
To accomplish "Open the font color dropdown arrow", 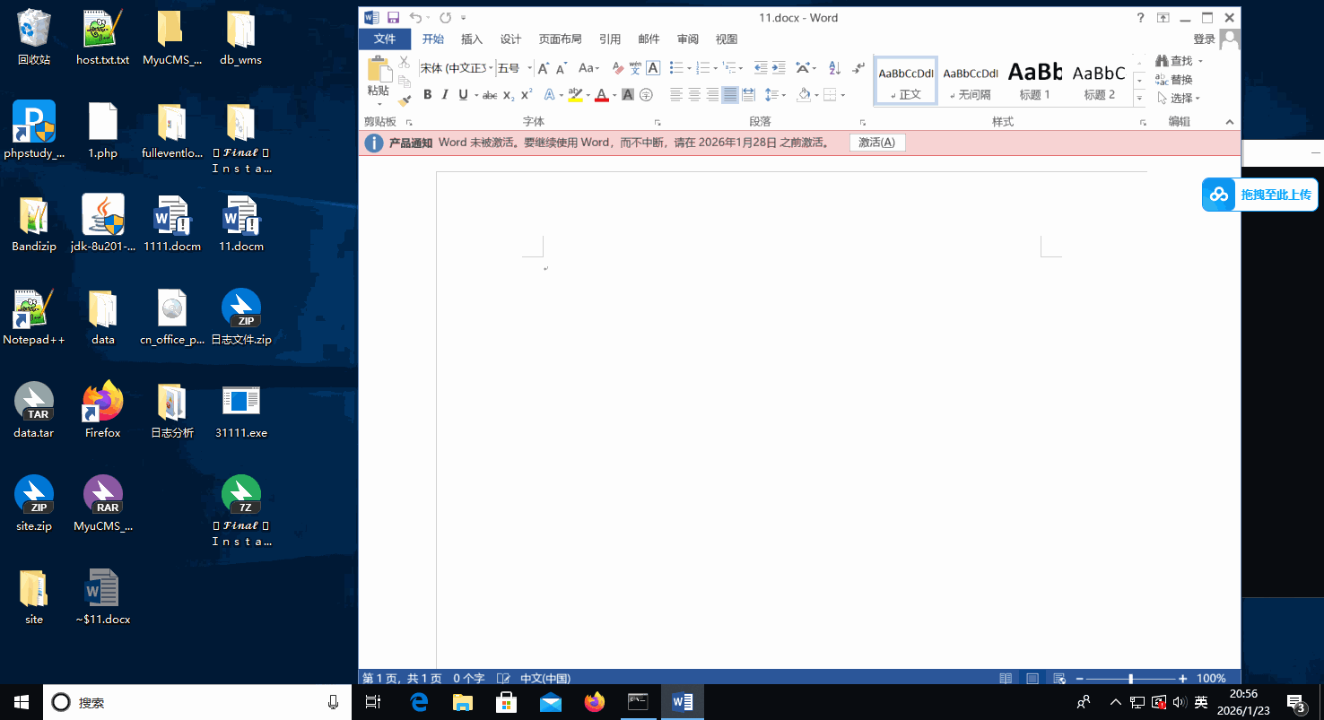I will 614,94.
